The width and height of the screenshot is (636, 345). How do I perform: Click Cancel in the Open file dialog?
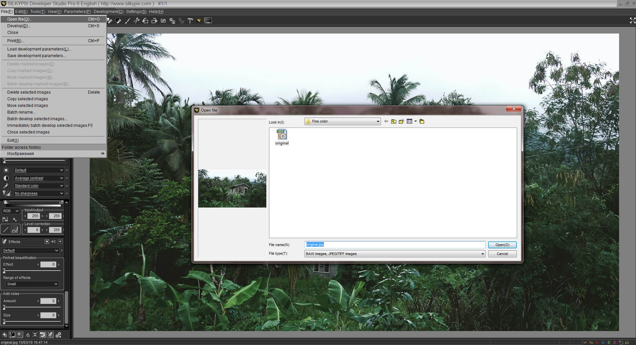tap(502, 254)
